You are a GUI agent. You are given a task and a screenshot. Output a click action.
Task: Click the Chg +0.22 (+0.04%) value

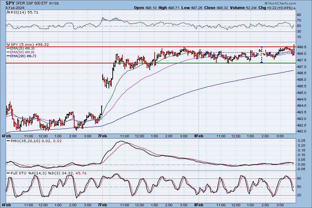click(x=275, y=8)
